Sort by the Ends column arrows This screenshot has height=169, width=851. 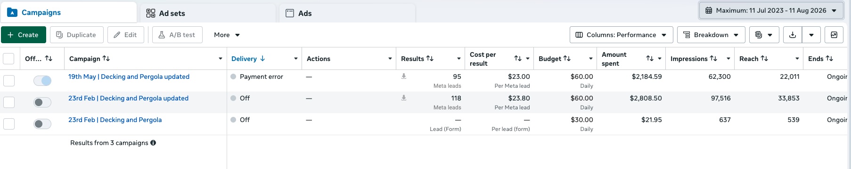[x=829, y=59]
